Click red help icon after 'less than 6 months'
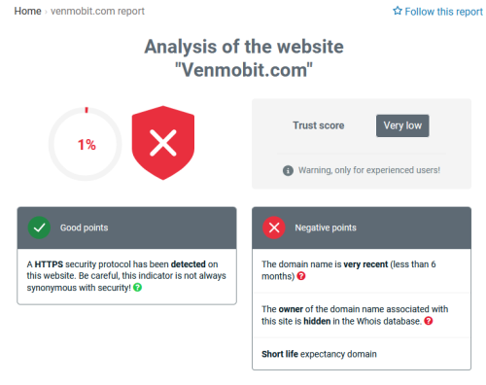The width and height of the screenshot is (486, 385). pyautogui.click(x=301, y=276)
